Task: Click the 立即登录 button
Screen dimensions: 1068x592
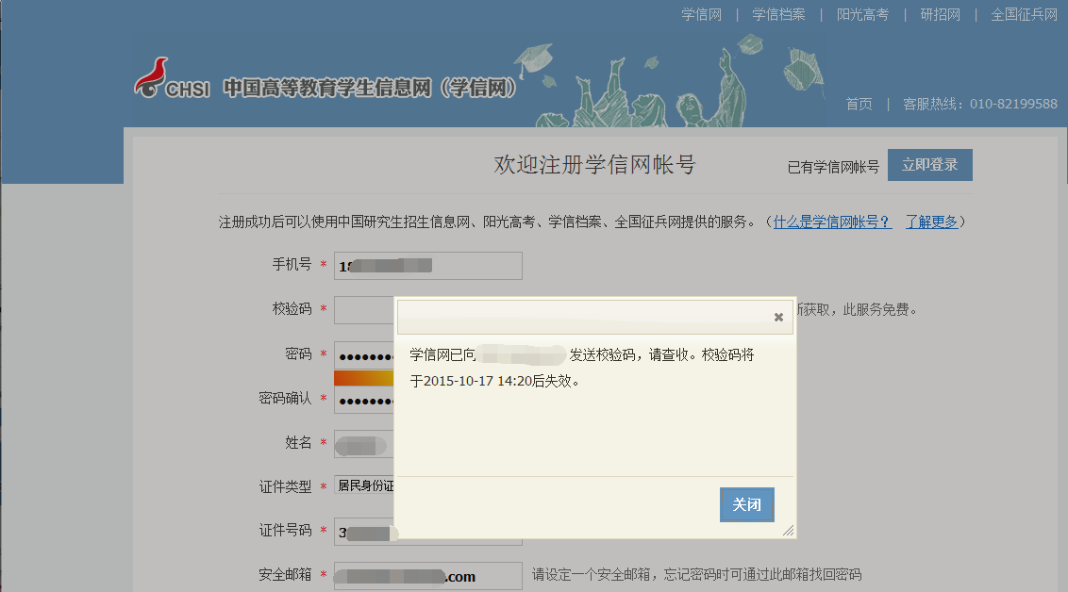Action: coord(929,165)
